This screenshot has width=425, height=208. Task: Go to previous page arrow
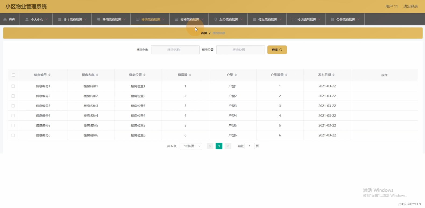[x=210, y=146]
